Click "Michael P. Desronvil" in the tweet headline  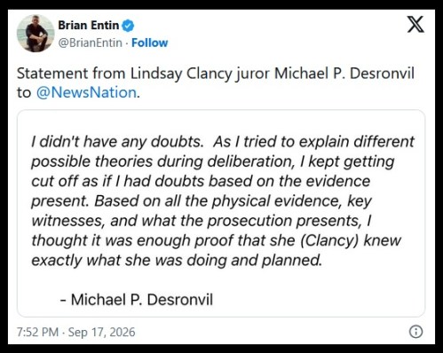tap(344, 74)
